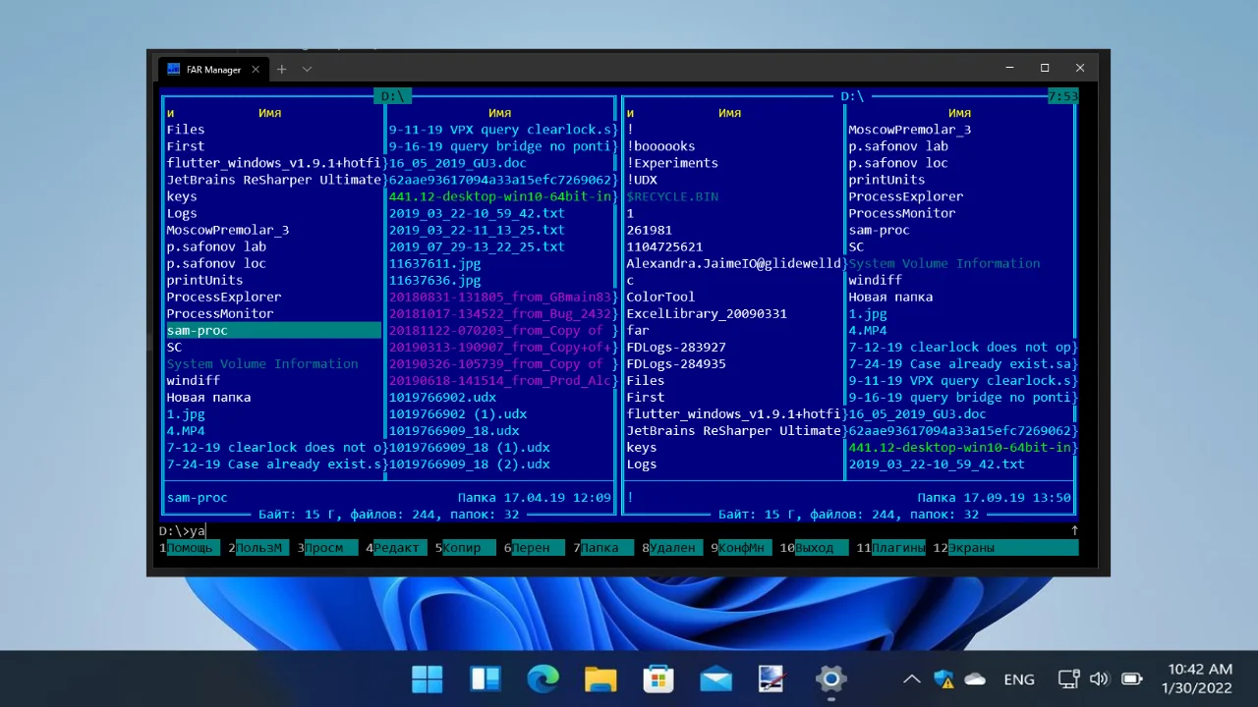This screenshot has width=1258, height=707.
Task: Select the 11637611.jpg file
Action: pos(434,263)
